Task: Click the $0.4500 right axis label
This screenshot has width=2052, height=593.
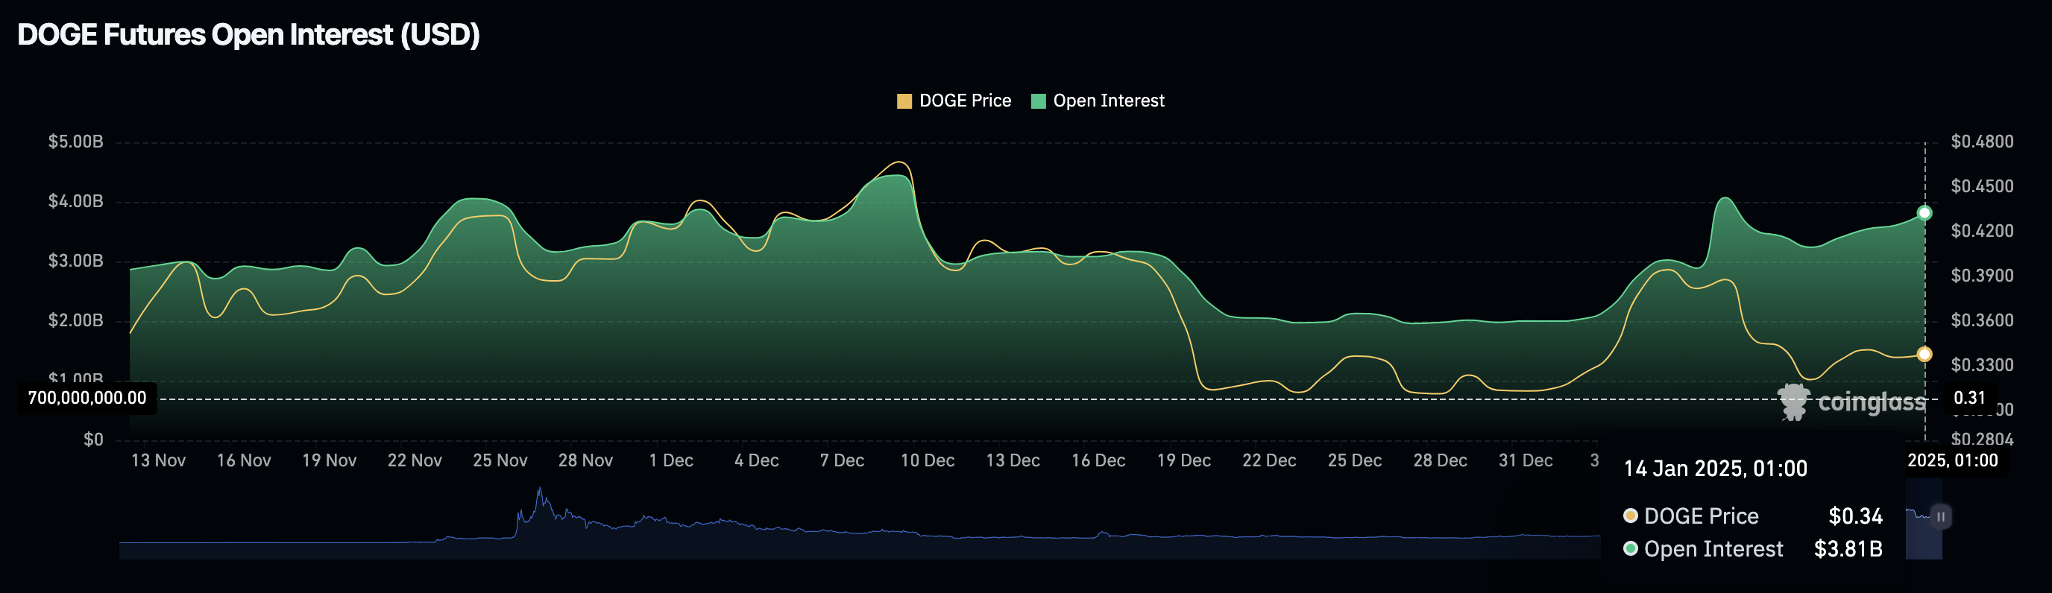Action: pyautogui.click(x=1982, y=186)
